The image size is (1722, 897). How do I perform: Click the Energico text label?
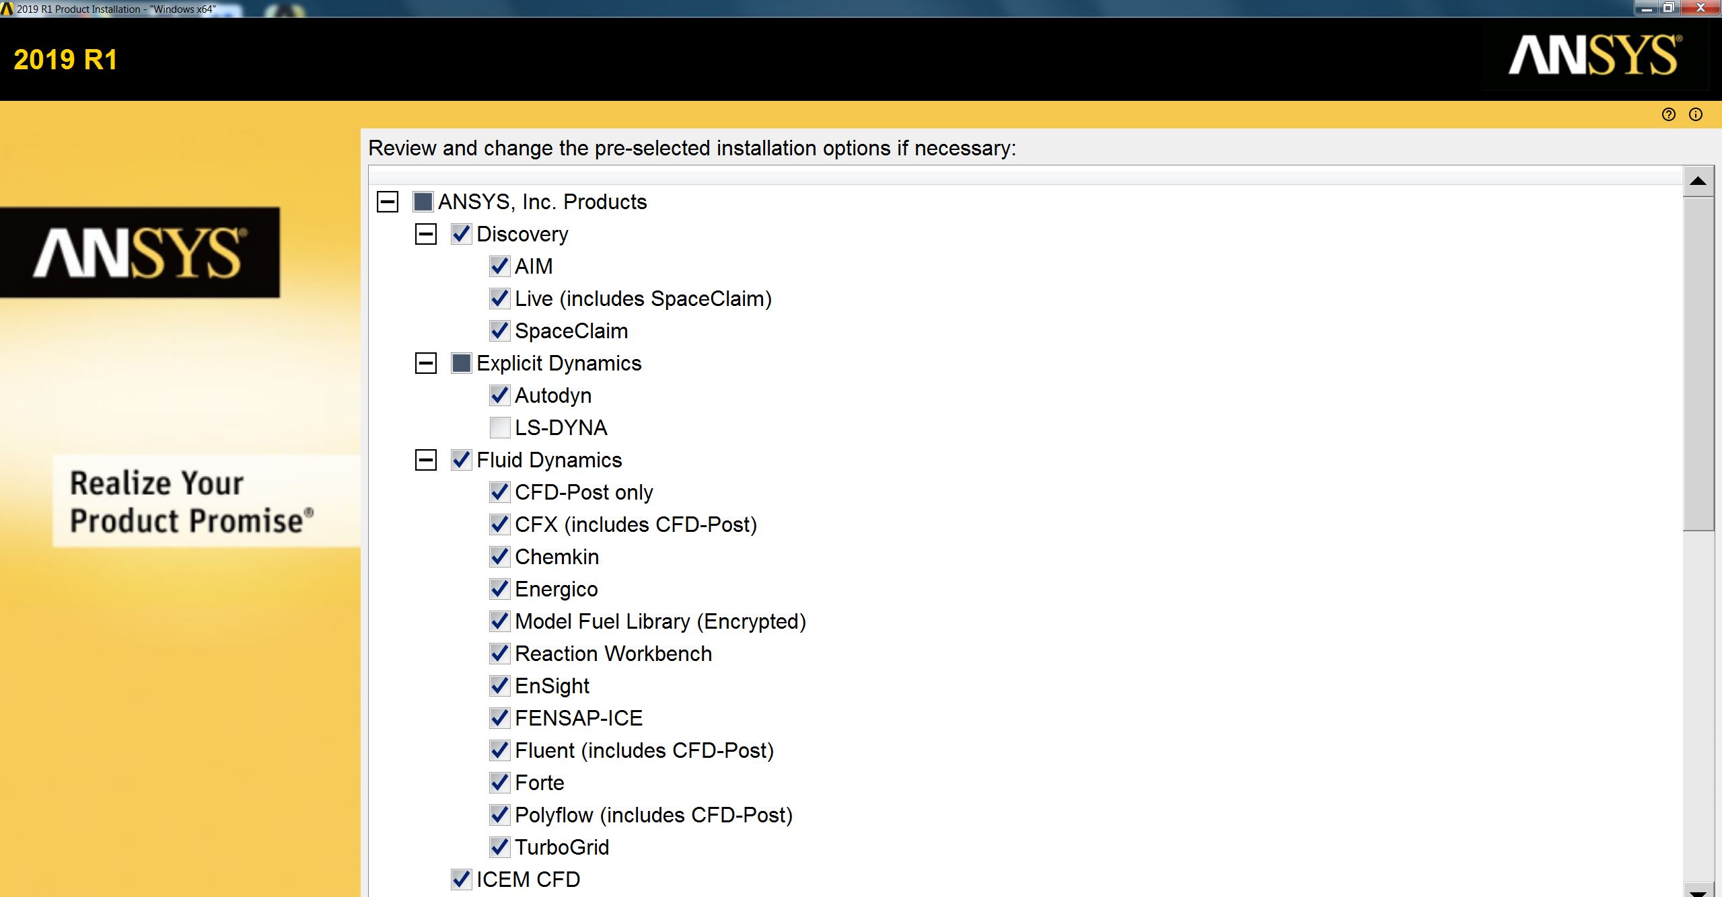point(557,589)
